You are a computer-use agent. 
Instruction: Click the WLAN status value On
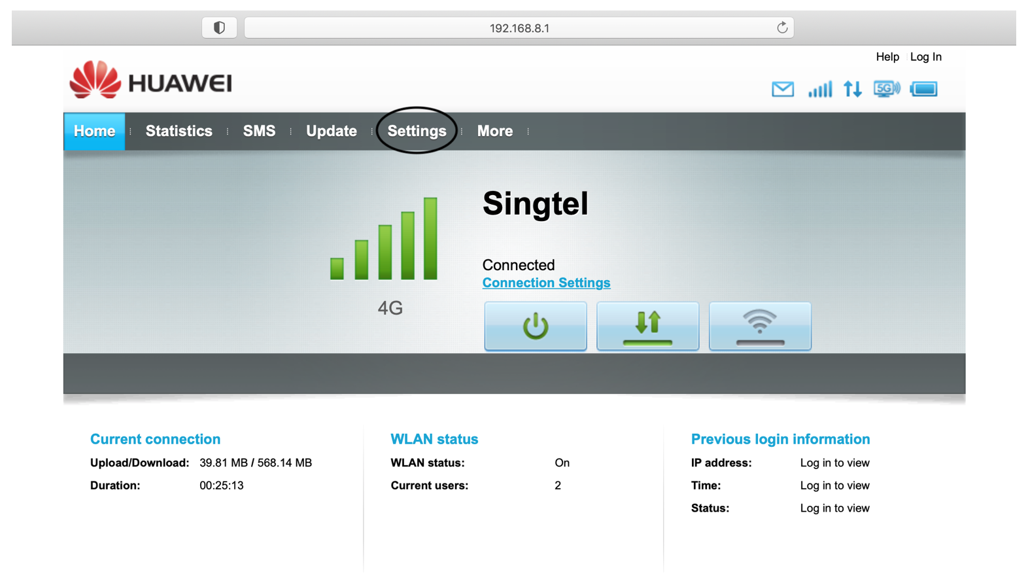tap(562, 463)
